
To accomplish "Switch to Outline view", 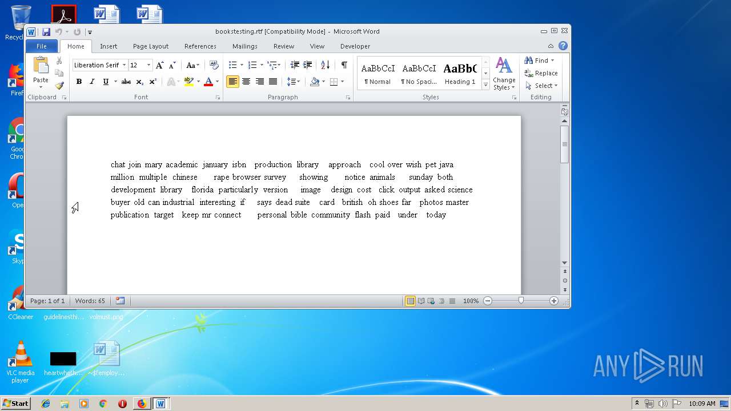I will coord(441,301).
